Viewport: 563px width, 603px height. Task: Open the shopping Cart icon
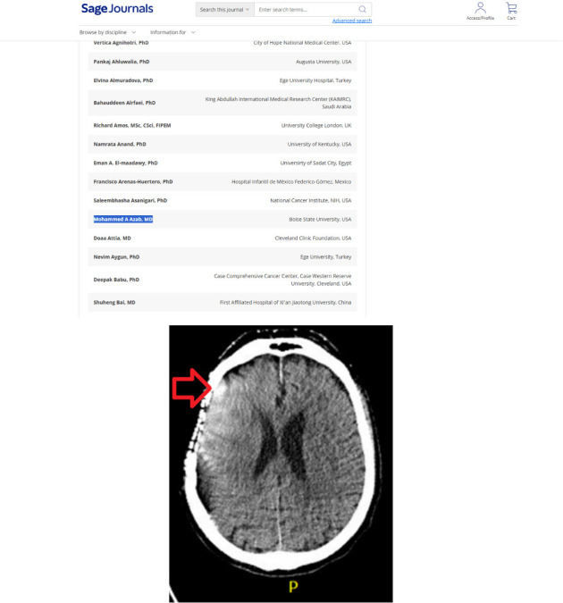pos(511,9)
